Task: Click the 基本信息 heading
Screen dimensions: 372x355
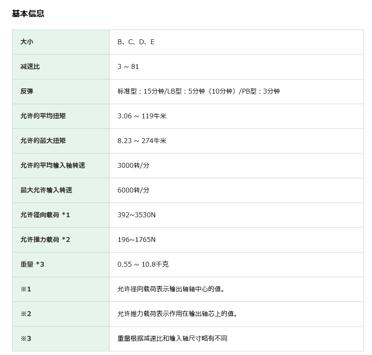Action: (x=28, y=13)
